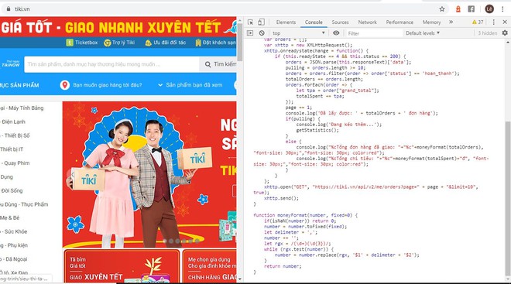Click the top GIAO NHANH XUYÊN TẾT banner
This screenshot has width=511, height=284.
tap(118, 27)
